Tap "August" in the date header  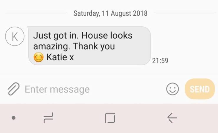(x=121, y=14)
